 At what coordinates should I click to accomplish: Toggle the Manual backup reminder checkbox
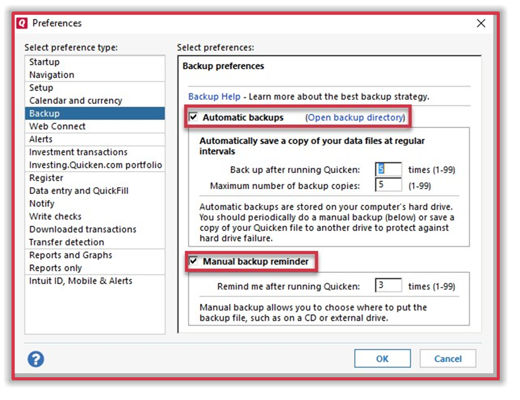tap(194, 261)
